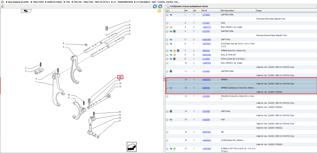Click the globe icon for part 5143463

coord(171,71)
